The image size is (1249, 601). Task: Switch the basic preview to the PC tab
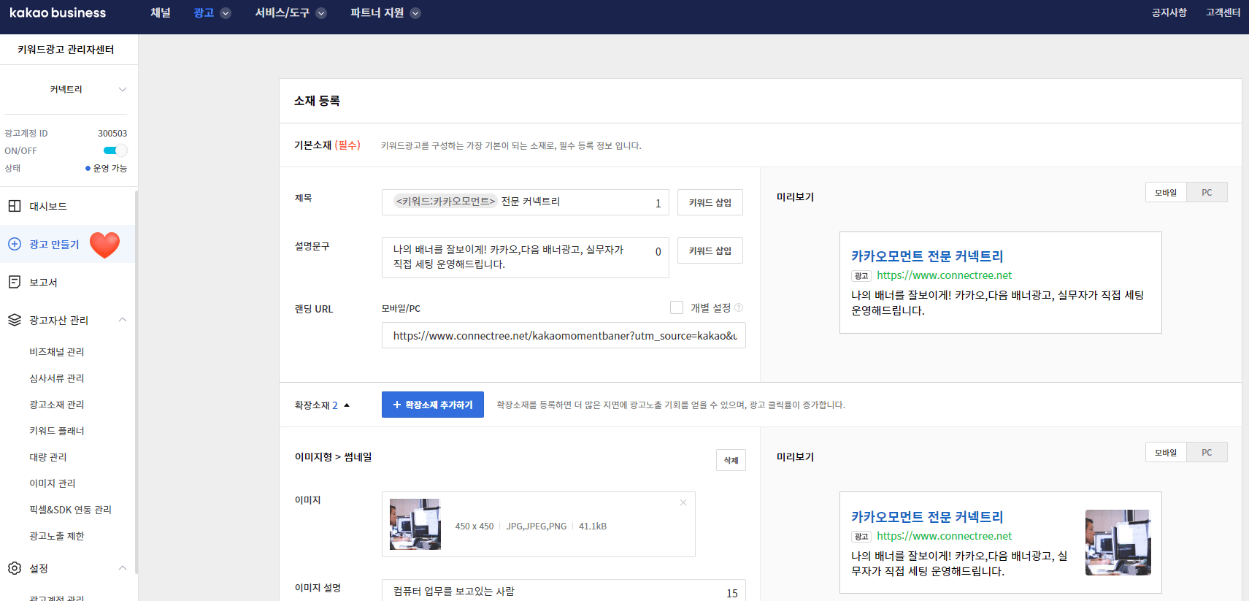coord(1207,192)
